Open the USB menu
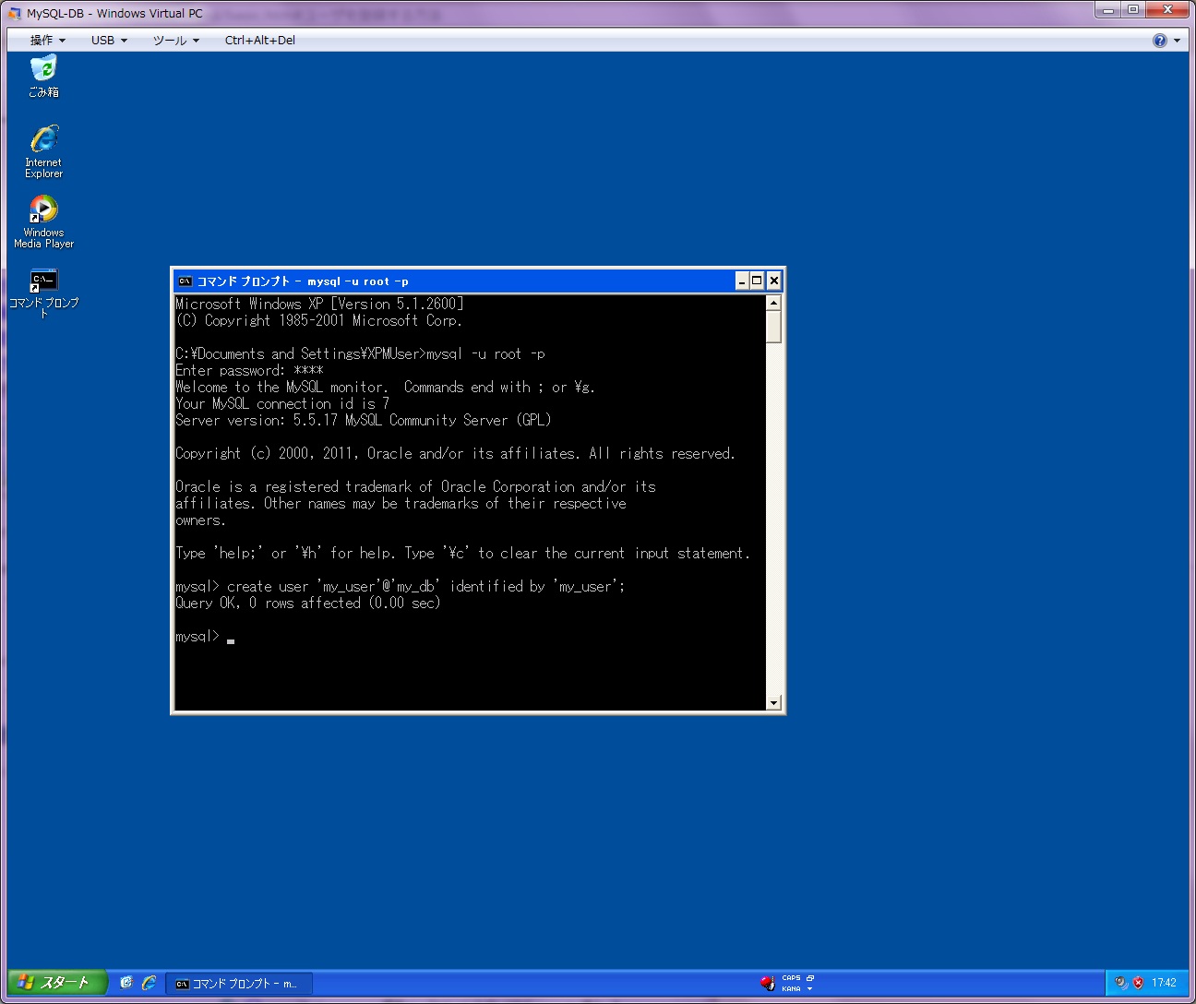This screenshot has height=1004, width=1196. click(x=109, y=41)
